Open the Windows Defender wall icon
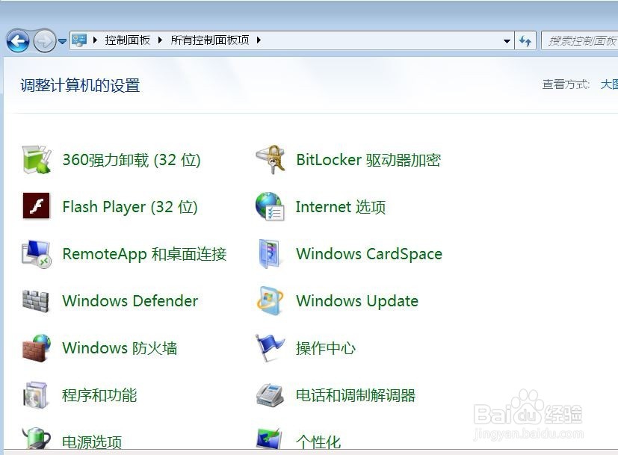618x455 pixels. (x=35, y=301)
